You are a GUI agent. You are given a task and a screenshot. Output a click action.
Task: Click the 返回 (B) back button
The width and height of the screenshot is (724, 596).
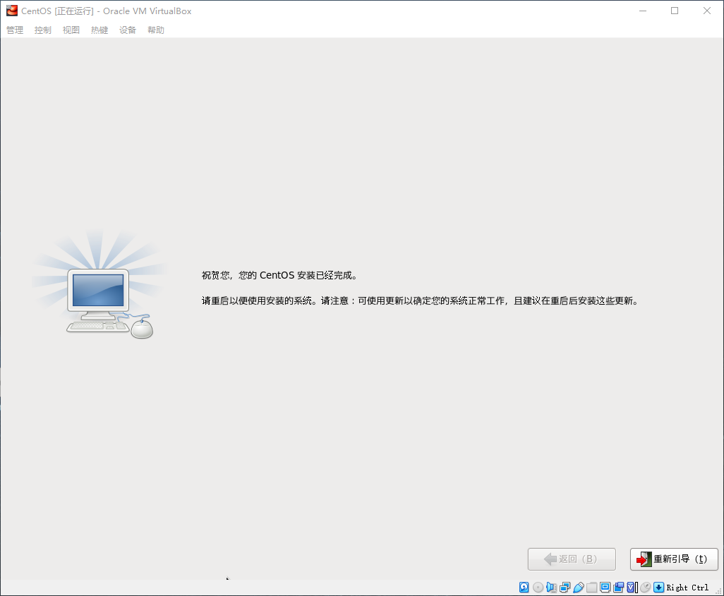tap(572, 559)
